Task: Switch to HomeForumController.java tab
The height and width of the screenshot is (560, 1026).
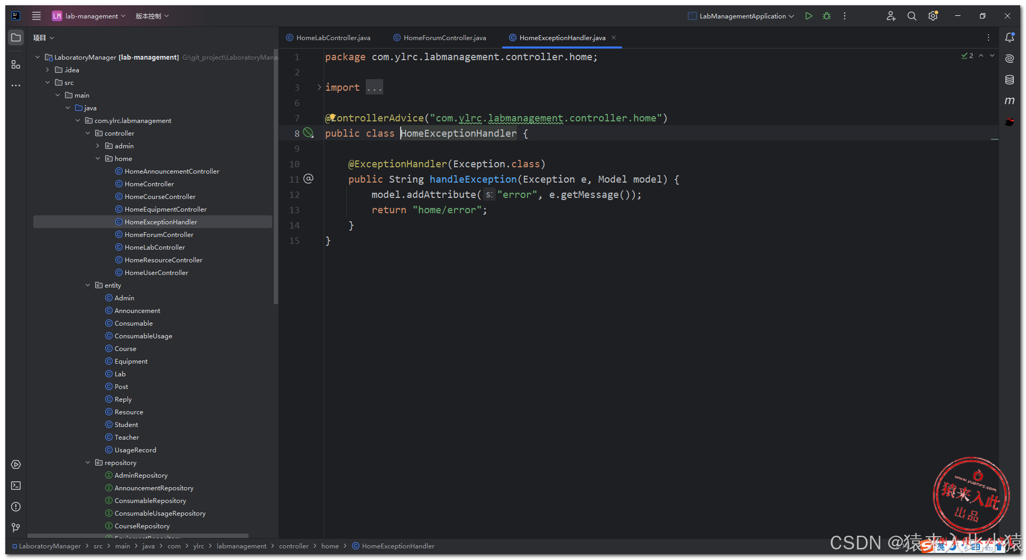Action: pyautogui.click(x=440, y=37)
